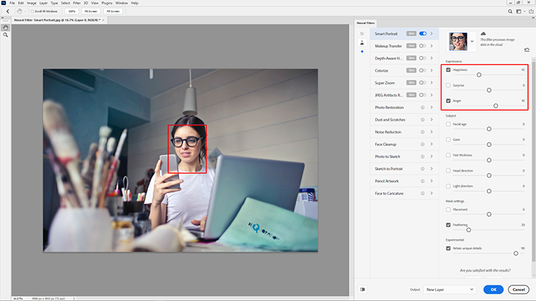Click the OK button
Viewport: 536px width, 301px height.
tap(493, 290)
